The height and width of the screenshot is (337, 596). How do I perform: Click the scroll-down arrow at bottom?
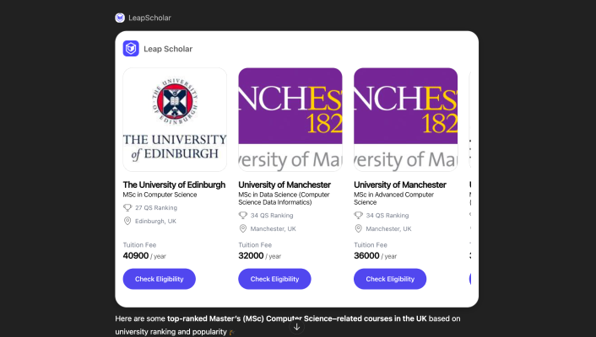(x=297, y=327)
